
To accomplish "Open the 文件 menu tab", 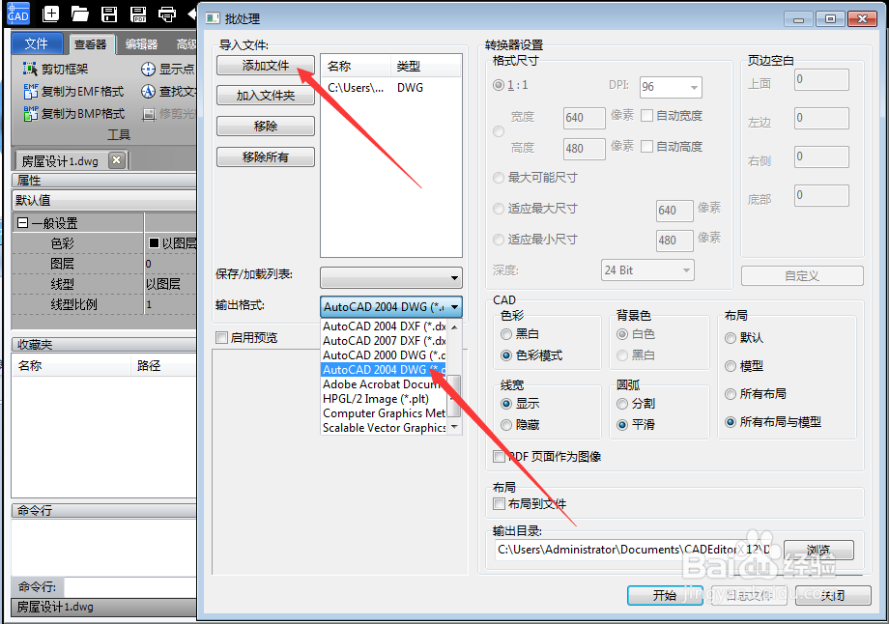I will 37,43.
